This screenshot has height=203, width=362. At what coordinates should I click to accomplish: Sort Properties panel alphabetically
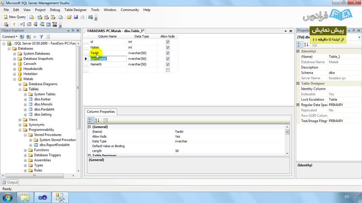[306, 44]
